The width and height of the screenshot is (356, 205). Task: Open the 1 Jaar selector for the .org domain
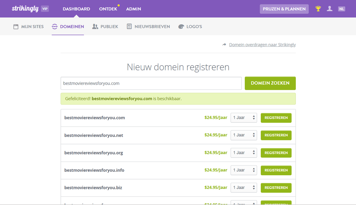[244, 153]
